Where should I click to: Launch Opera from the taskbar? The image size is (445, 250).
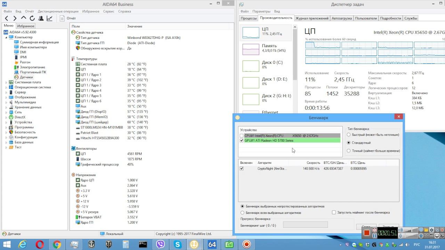click(x=40, y=244)
